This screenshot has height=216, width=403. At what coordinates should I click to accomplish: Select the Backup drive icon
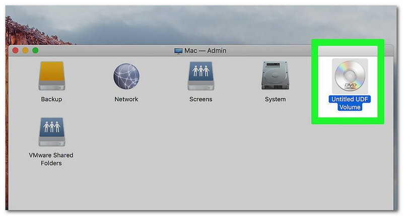[52, 76]
